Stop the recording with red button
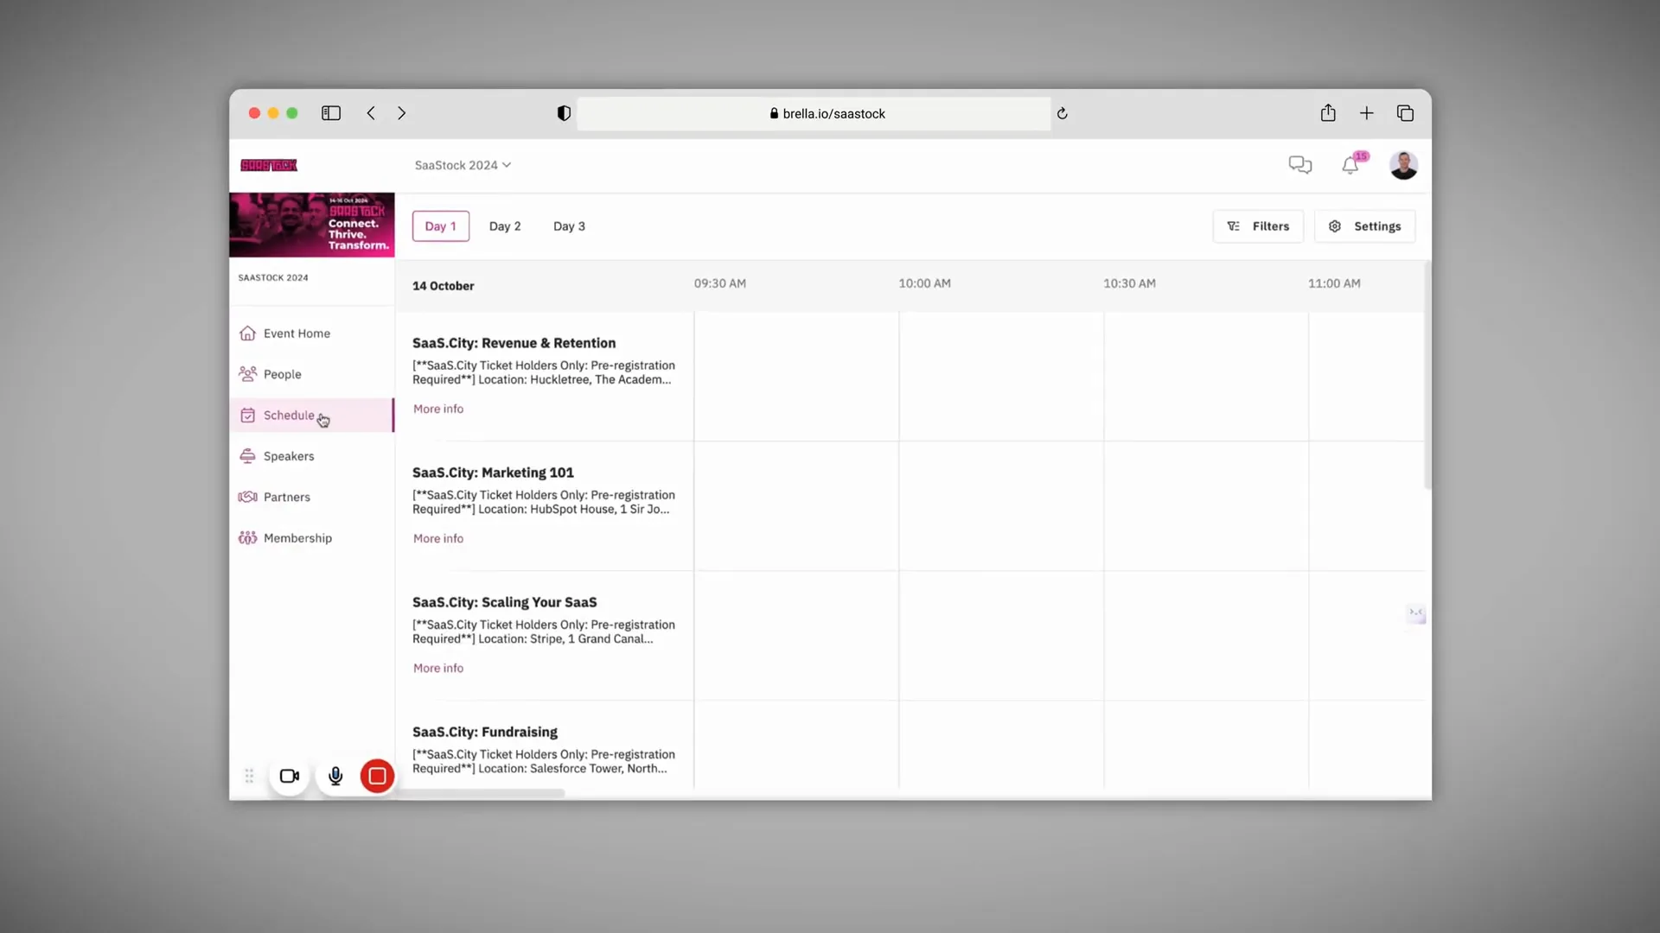Image resolution: width=1660 pixels, height=933 pixels. coord(378,777)
